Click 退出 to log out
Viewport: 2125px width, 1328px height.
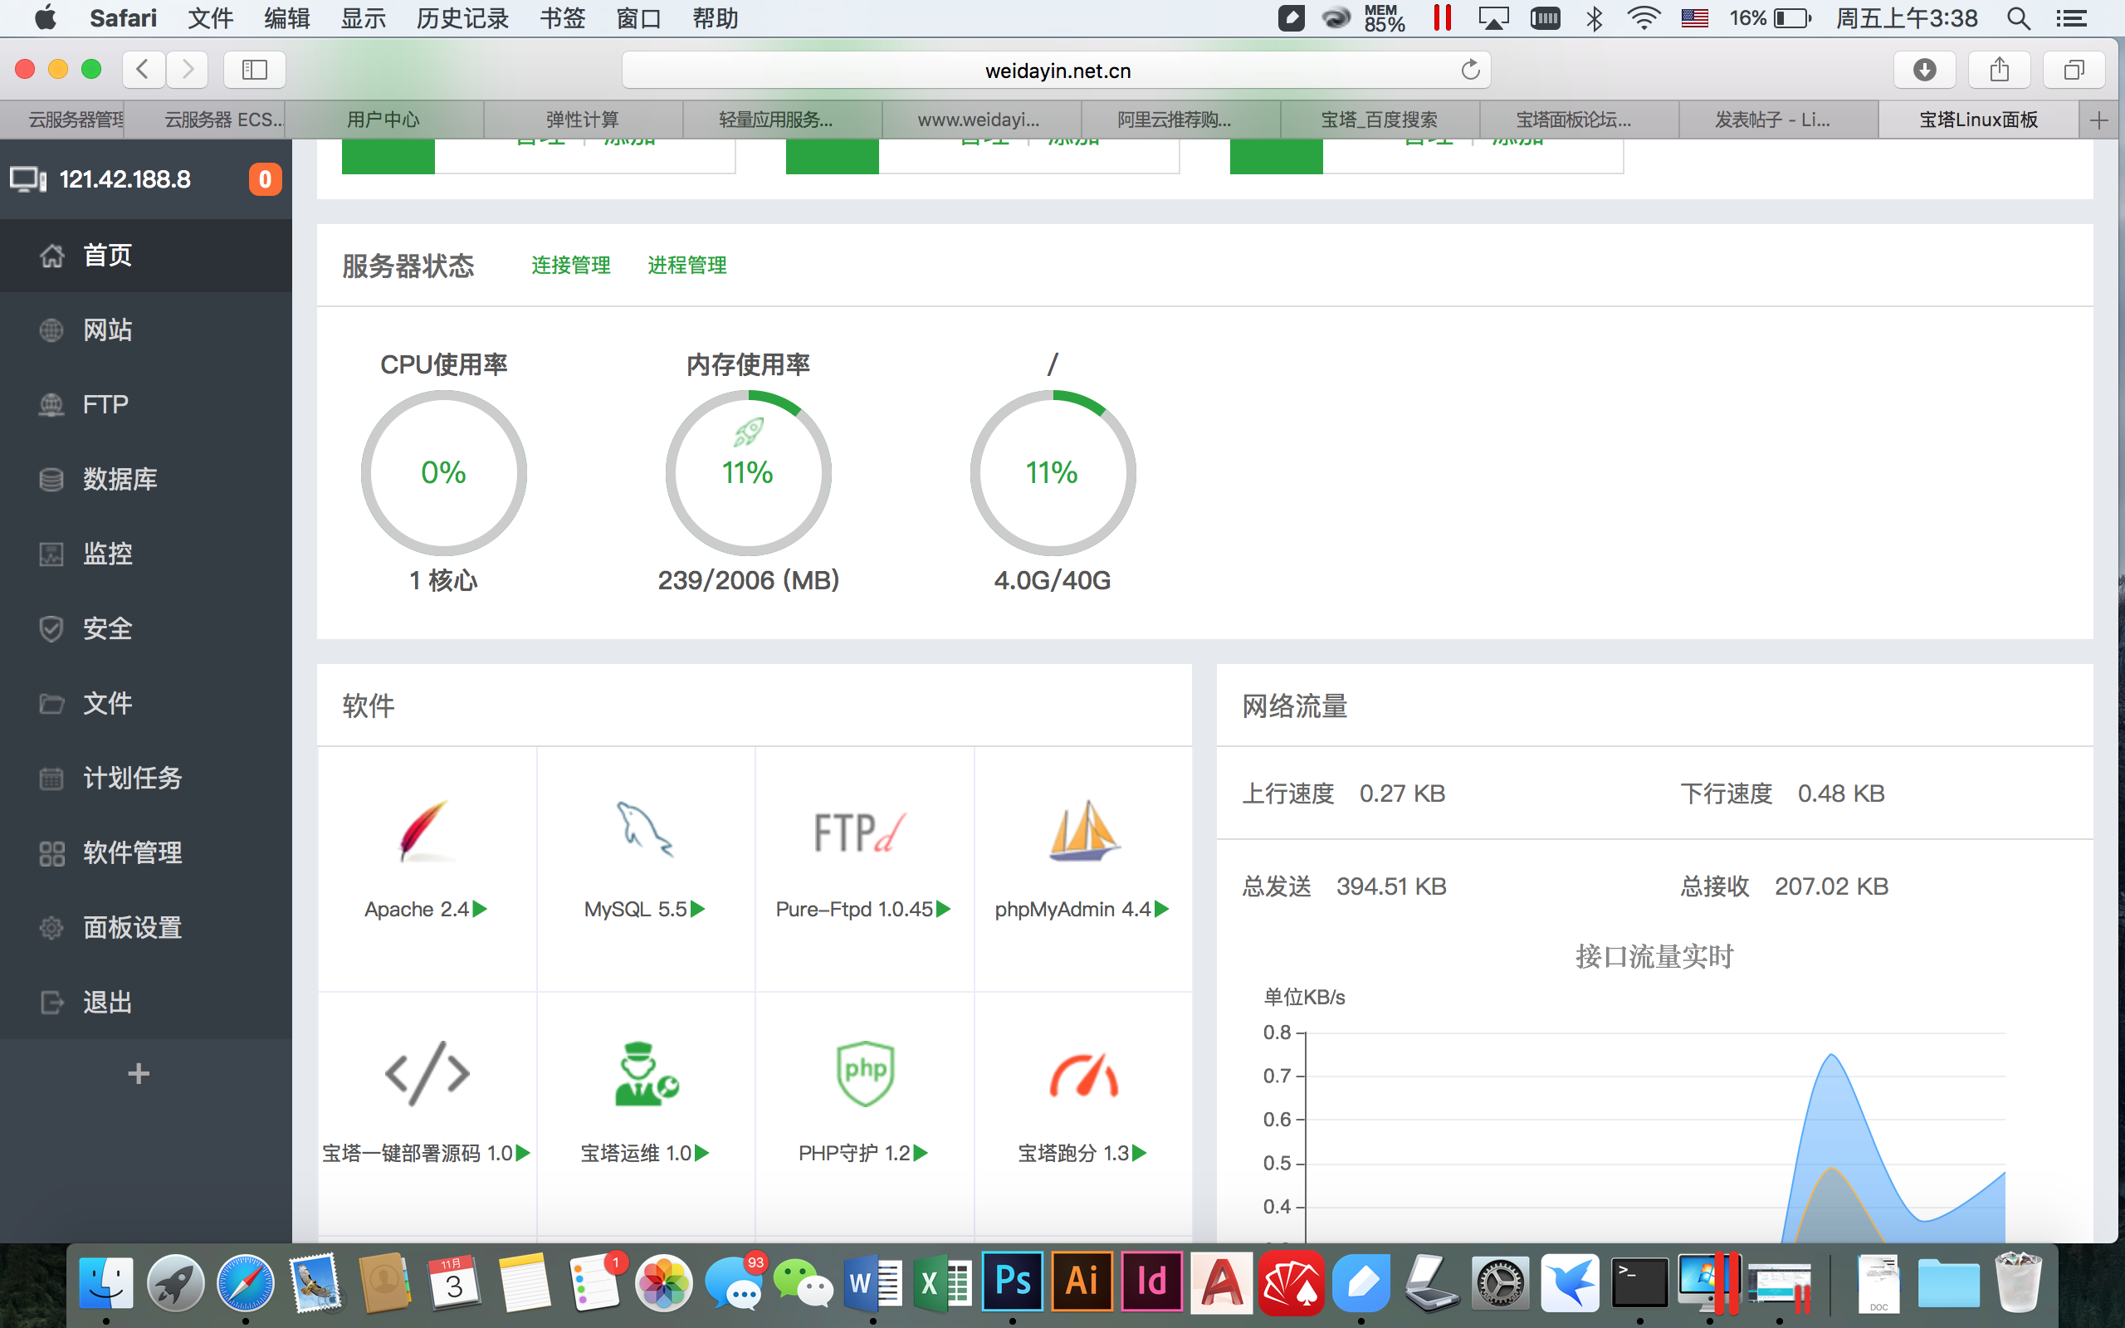pyautogui.click(x=146, y=1001)
